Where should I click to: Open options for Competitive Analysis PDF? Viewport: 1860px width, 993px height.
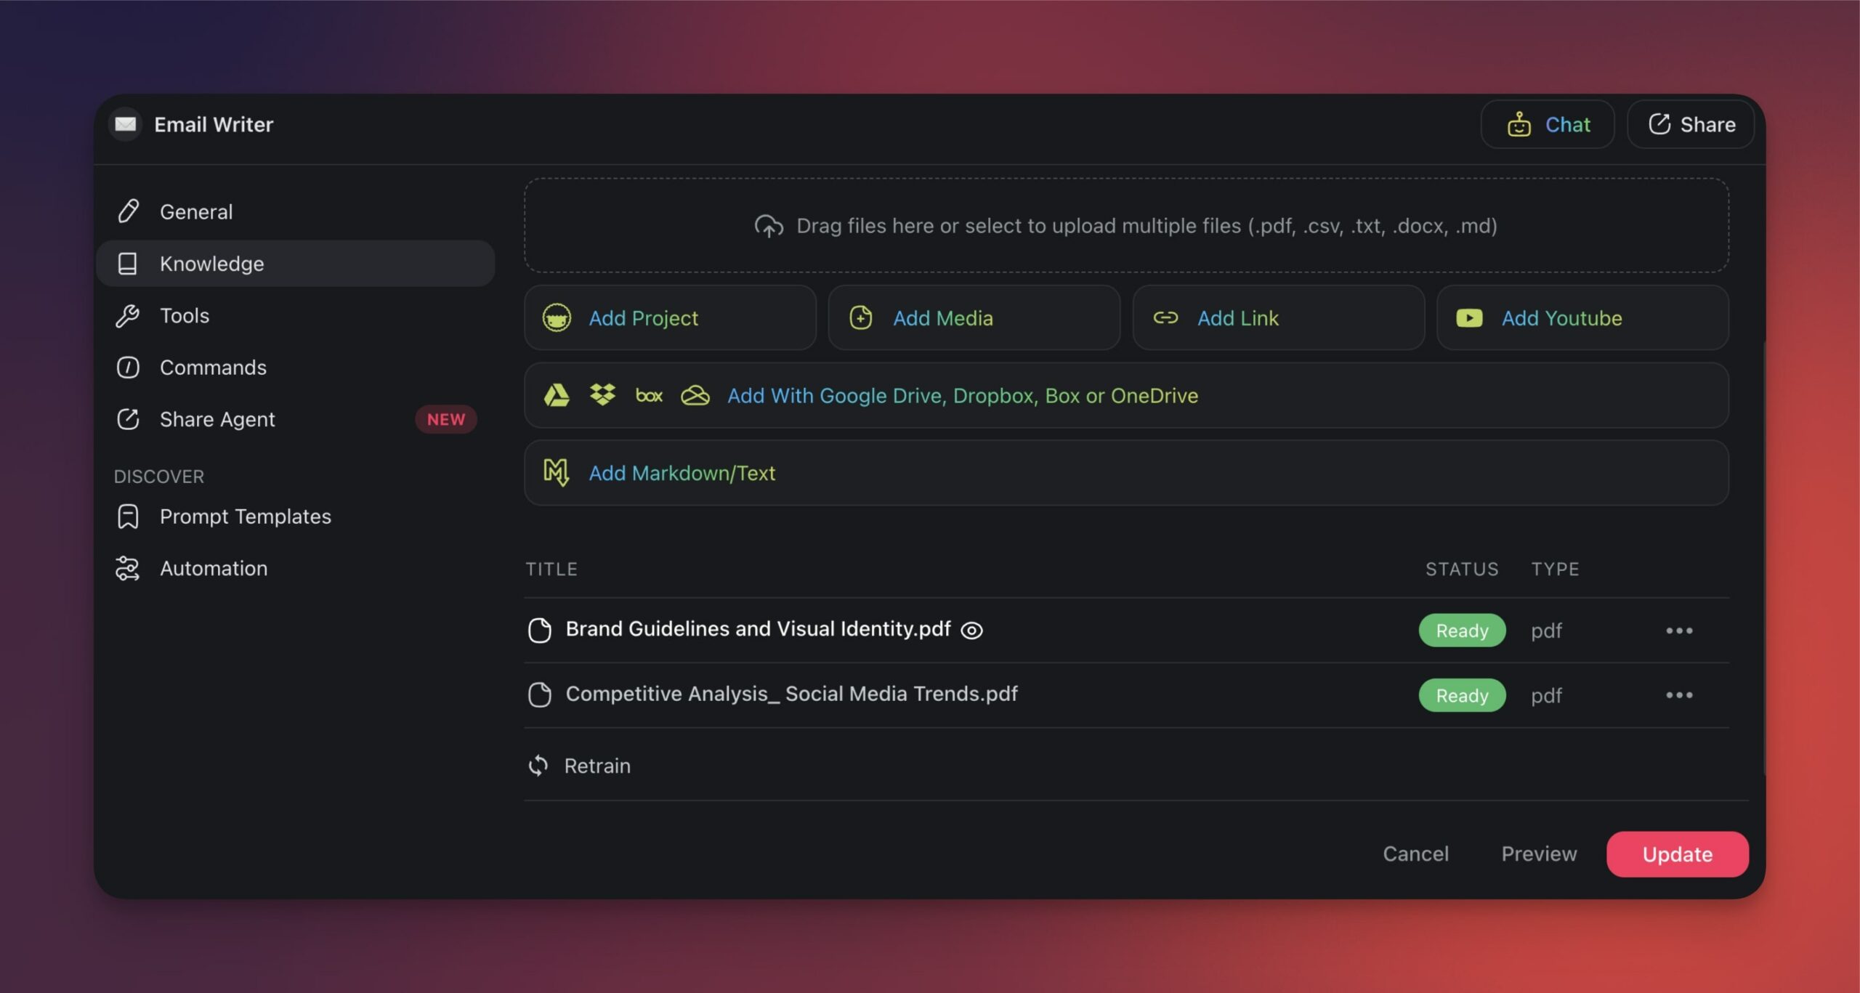pos(1679,694)
